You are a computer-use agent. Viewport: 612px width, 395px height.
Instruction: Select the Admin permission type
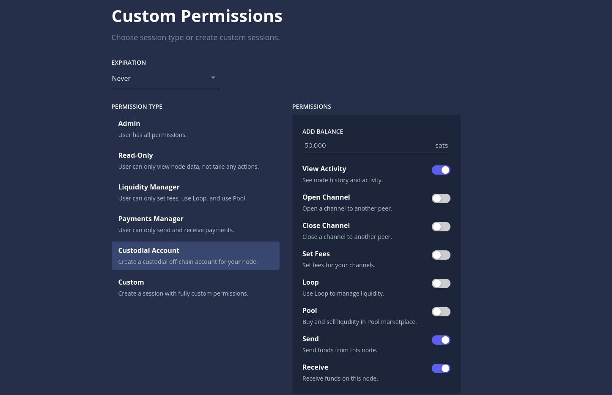[x=195, y=129]
